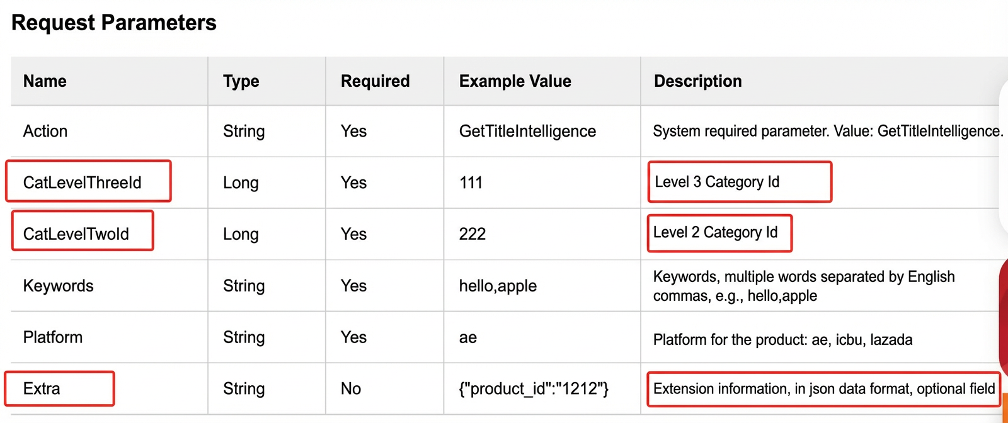
Task: Click the CatLevelTwoId parameter name
Action: (x=76, y=234)
